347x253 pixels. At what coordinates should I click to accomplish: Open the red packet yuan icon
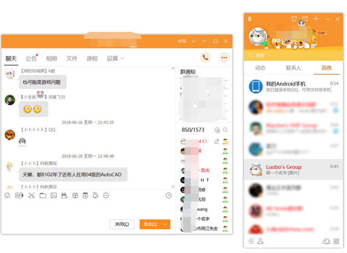coord(85,195)
